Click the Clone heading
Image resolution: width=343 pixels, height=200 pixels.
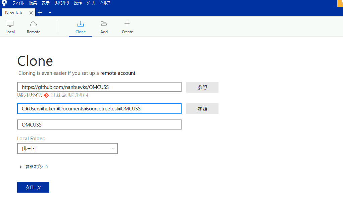point(35,61)
